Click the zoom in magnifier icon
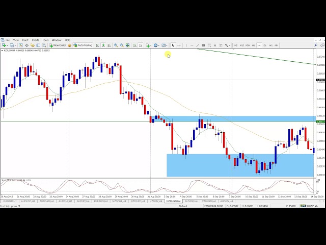This screenshot has width=326, height=245. click(x=116, y=45)
